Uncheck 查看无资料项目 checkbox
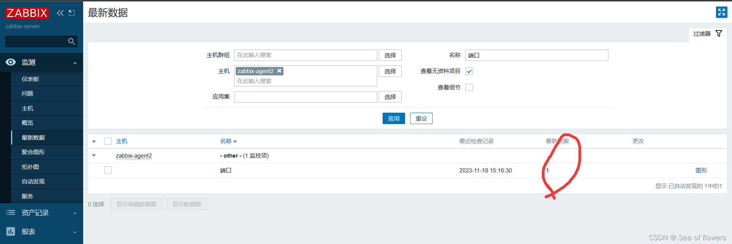Viewport: 732px width, 244px height. coord(469,71)
